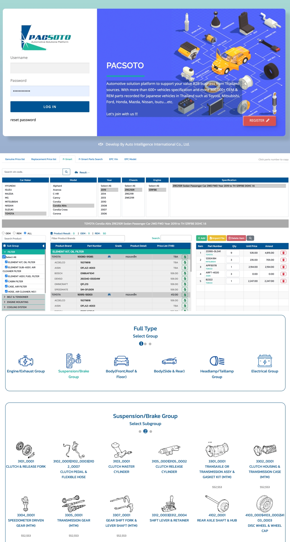Expand the BELT & TENSIONER group
This screenshot has height=542, width=290.
[x=5, y=297]
